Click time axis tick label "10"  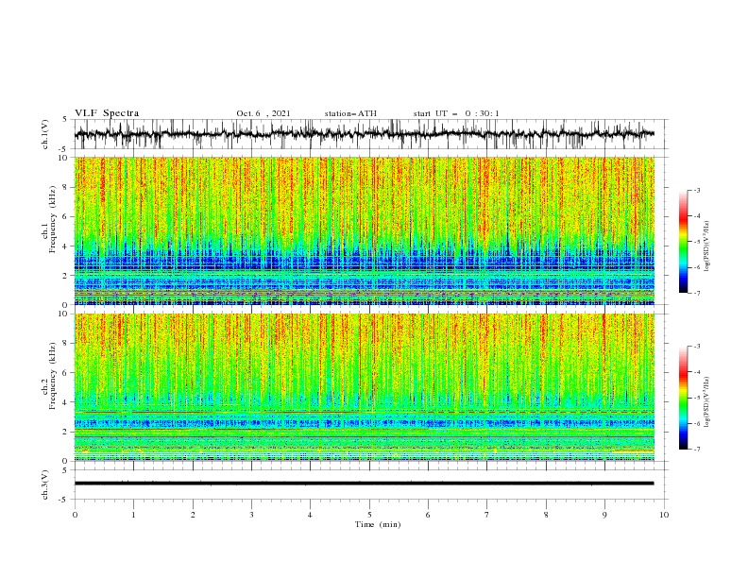(664, 515)
